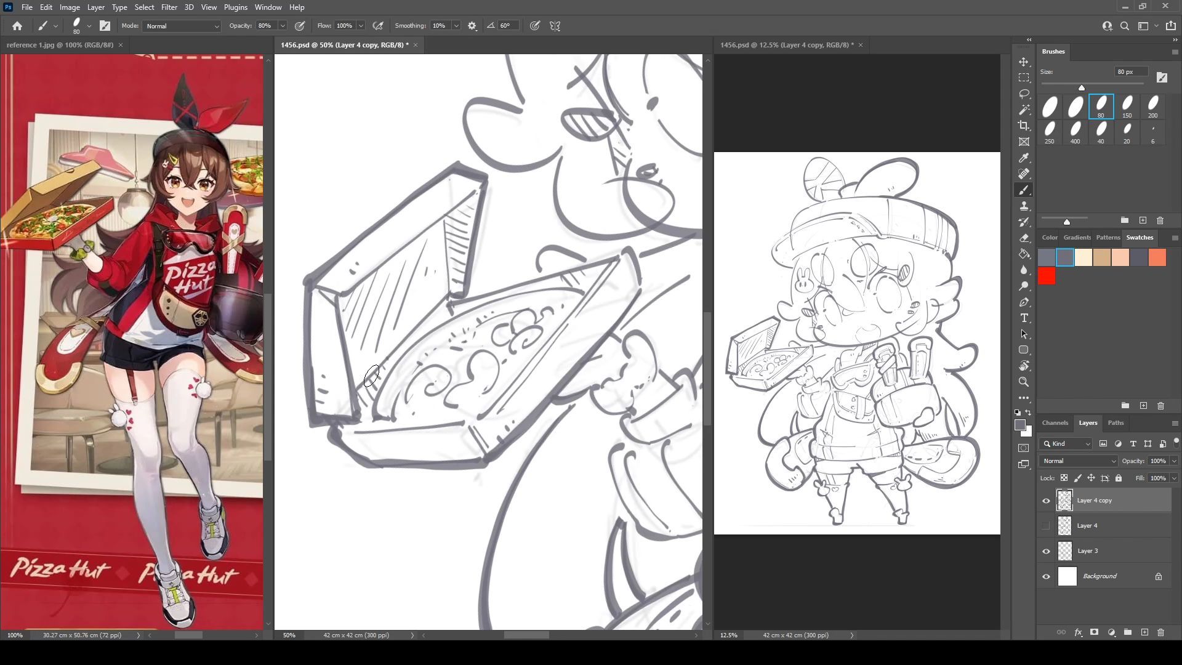This screenshot has width=1182, height=665.
Task: Open brush preset picker arrow
Action: 89,26
